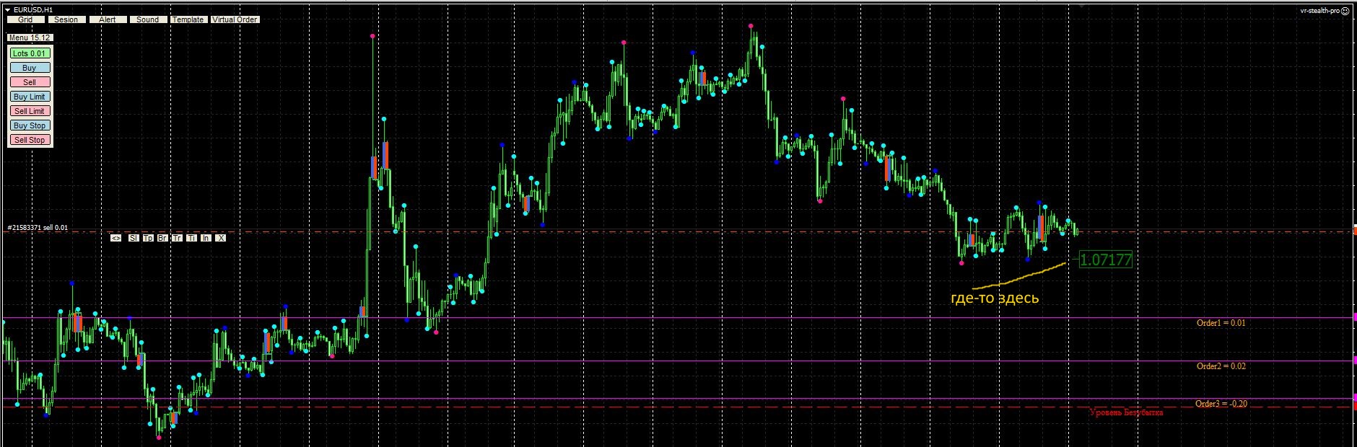
Task: Open the Grid tab
Action: point(25,19)
